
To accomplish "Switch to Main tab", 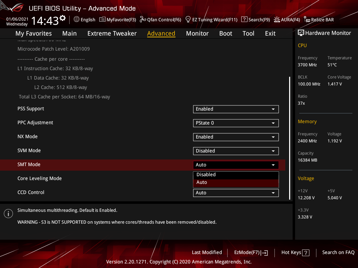I will pyautogui.click(x=70, y=33).
